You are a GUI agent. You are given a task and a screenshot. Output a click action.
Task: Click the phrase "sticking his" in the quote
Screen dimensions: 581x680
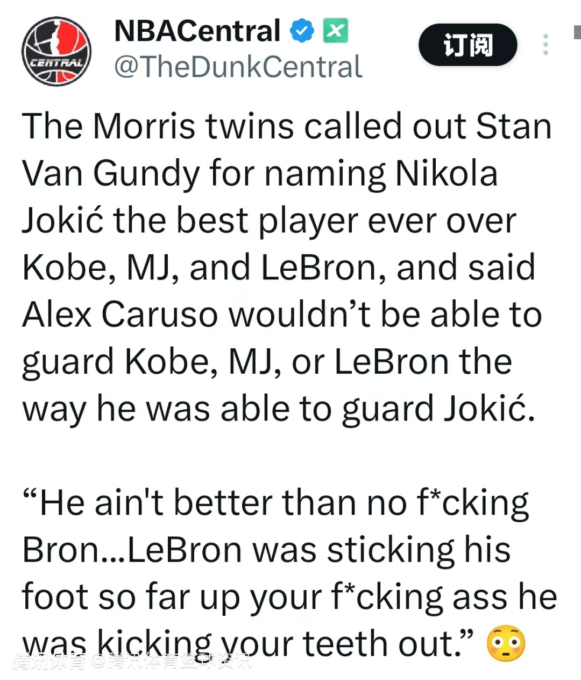419,550
